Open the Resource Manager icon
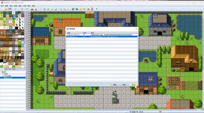This screenshot has width=204, height=113. click(88, 9)
